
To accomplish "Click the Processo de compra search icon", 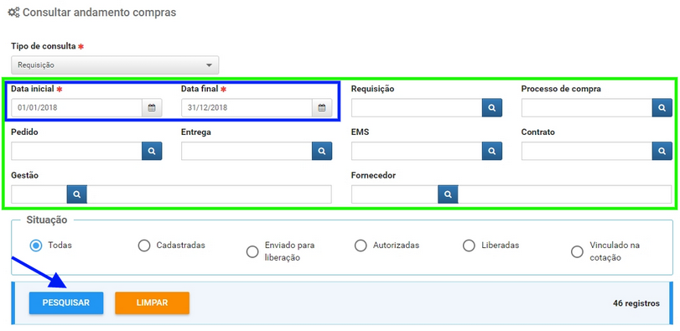I will 662,108.
